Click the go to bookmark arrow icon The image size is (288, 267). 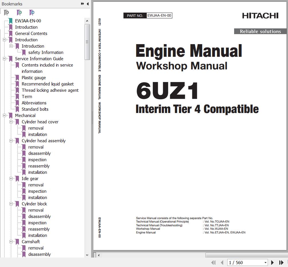pos(32,13)
